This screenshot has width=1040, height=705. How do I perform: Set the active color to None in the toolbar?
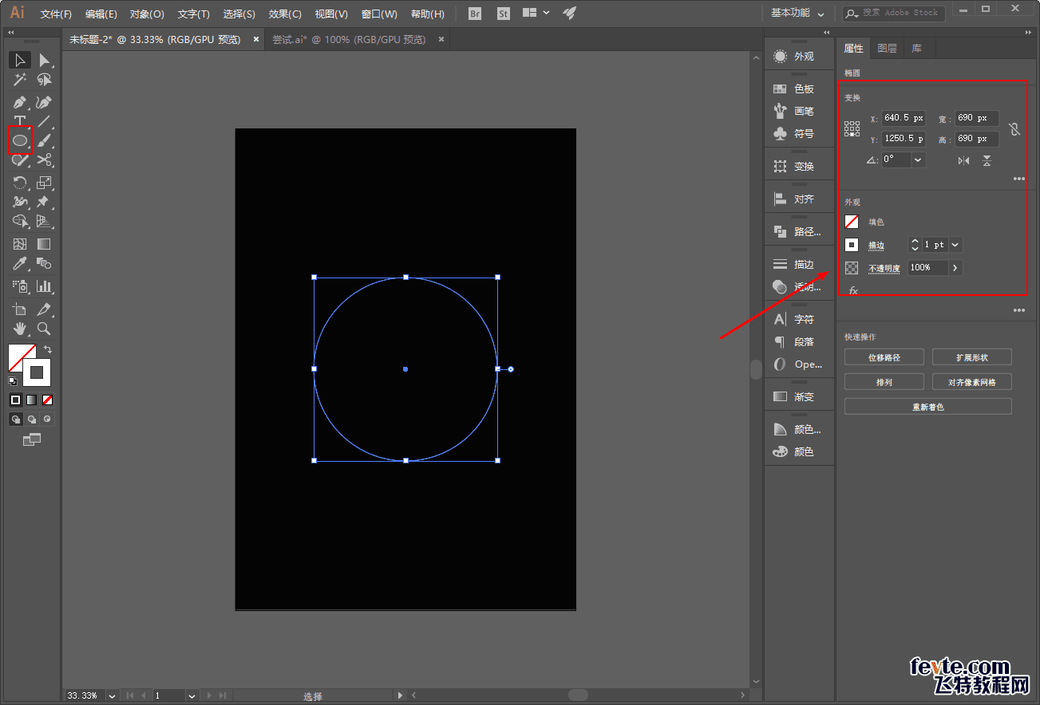point(48,400)
